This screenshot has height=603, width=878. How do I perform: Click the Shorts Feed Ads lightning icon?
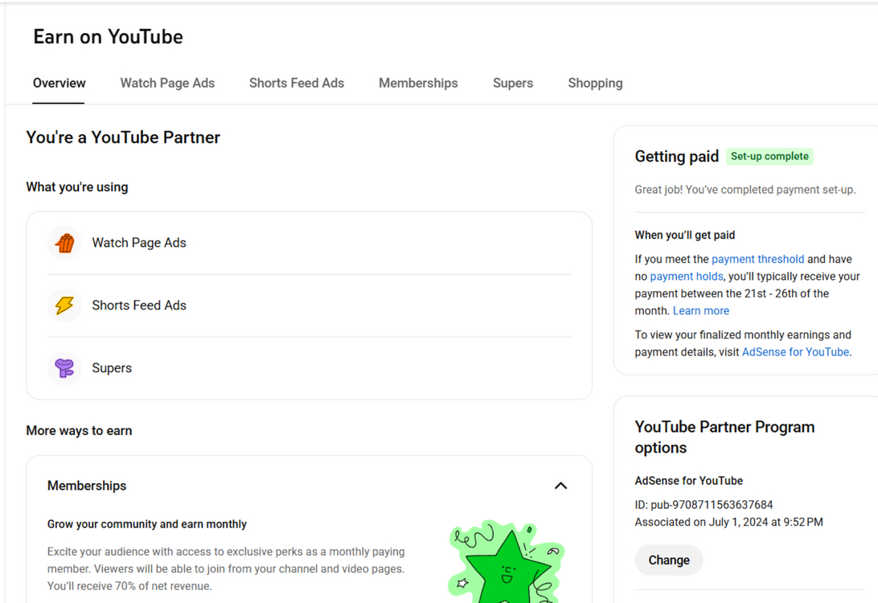[x=64, y=306]
